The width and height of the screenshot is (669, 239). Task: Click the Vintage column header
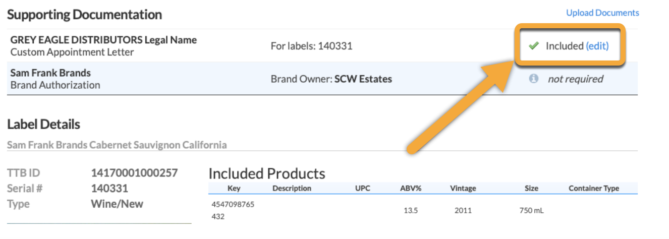pos(463,189)
